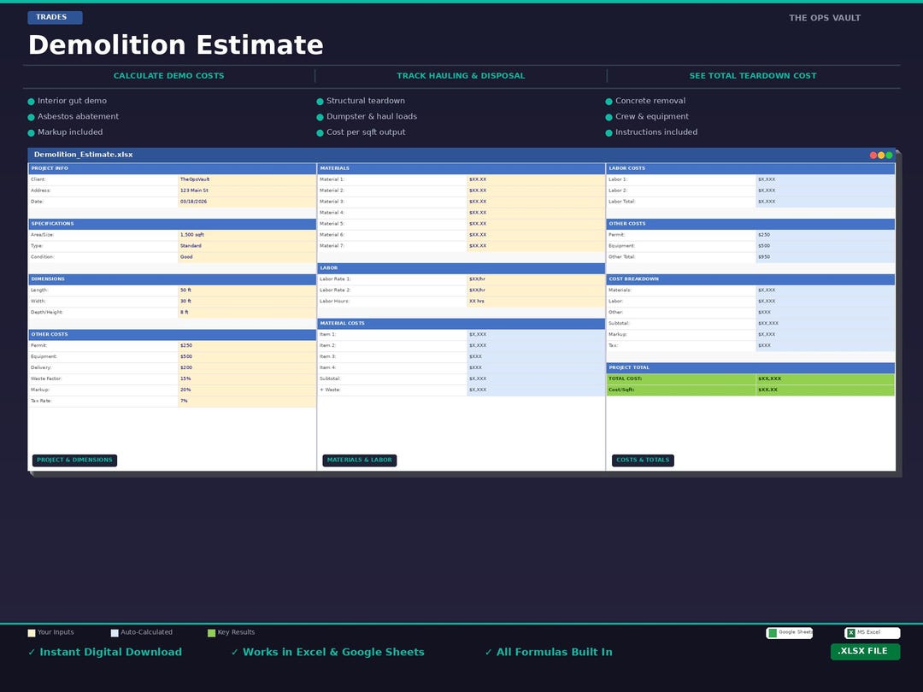Select the Date cell containing 03/18/2026
923x692 pixels.
pyautogui.click(x=247, y=202)
